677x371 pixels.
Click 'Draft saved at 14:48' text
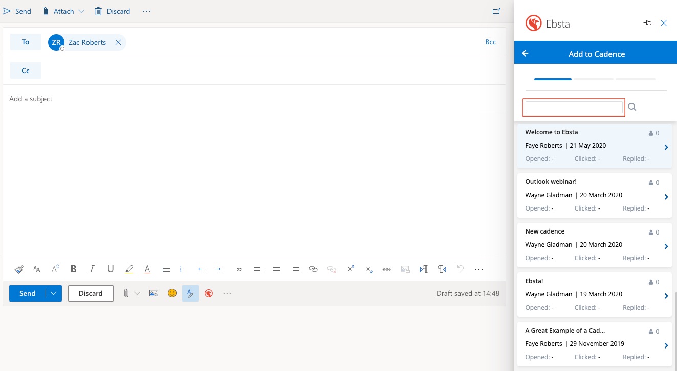(x=468, y=293)
